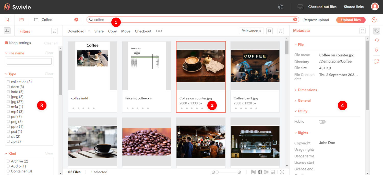Enable the Public toggle switch

(x=322, y=122)
